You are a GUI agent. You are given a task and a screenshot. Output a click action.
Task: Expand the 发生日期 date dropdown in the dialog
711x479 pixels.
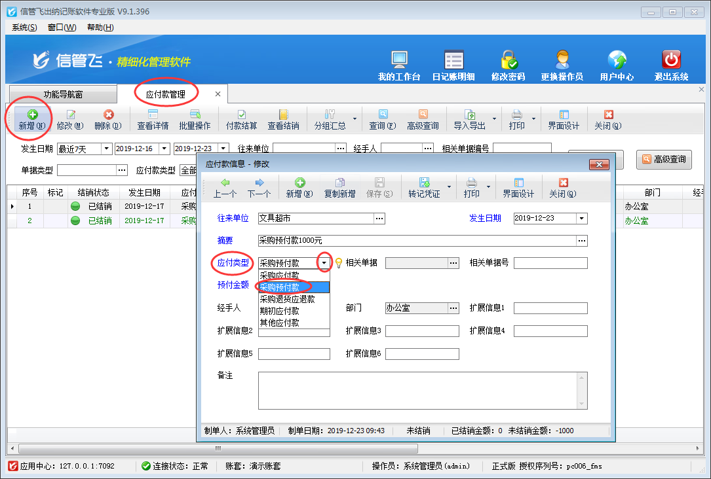point(581,219)
